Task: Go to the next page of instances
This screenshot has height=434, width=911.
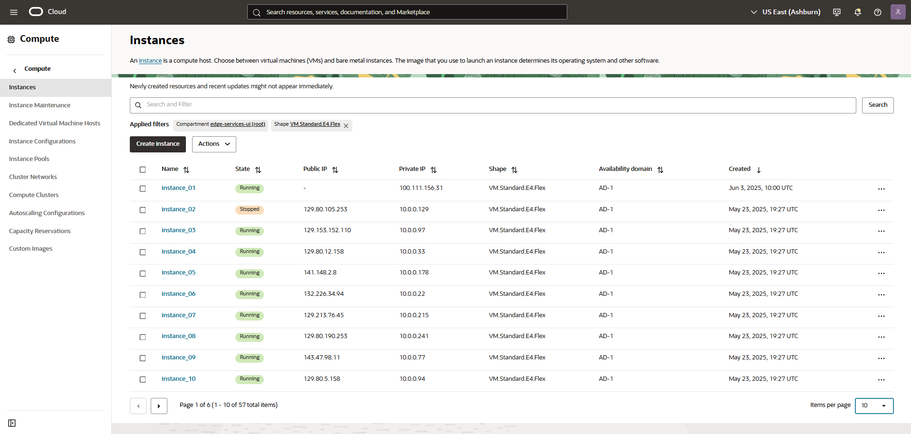Action: (x=159, y=406)
